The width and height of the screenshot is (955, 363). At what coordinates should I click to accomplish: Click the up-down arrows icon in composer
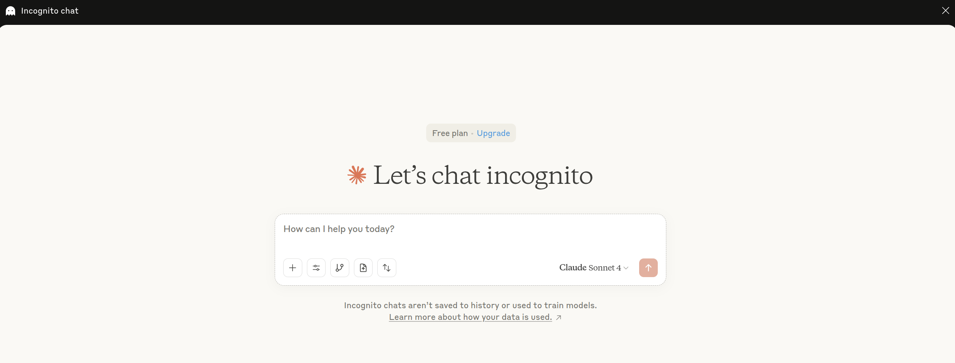click(x=387, y=268)
